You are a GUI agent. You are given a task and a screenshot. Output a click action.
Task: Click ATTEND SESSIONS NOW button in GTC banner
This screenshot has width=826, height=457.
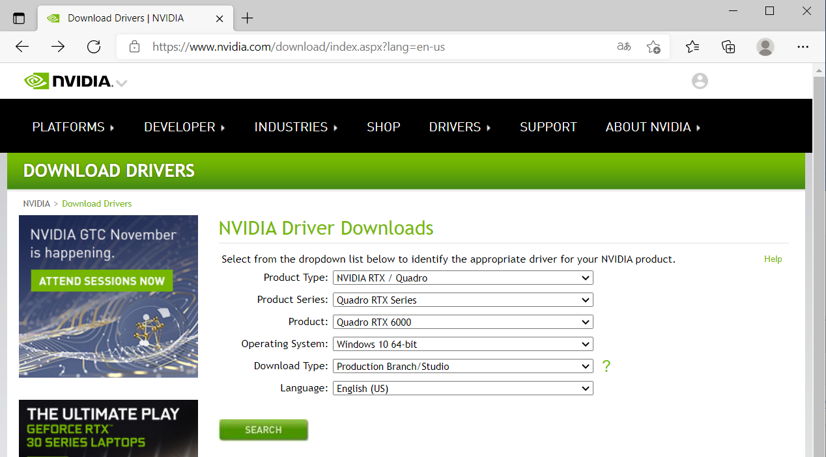tap(102, 281)
